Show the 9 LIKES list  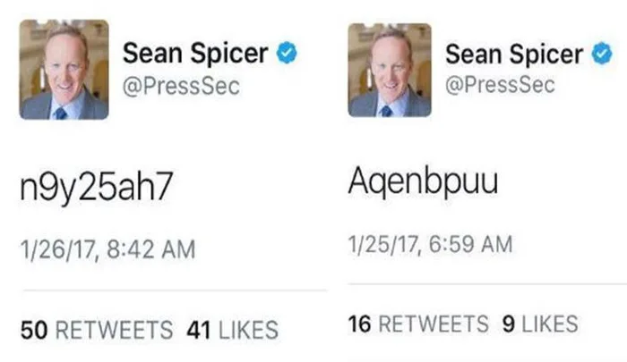click(540, 324)
